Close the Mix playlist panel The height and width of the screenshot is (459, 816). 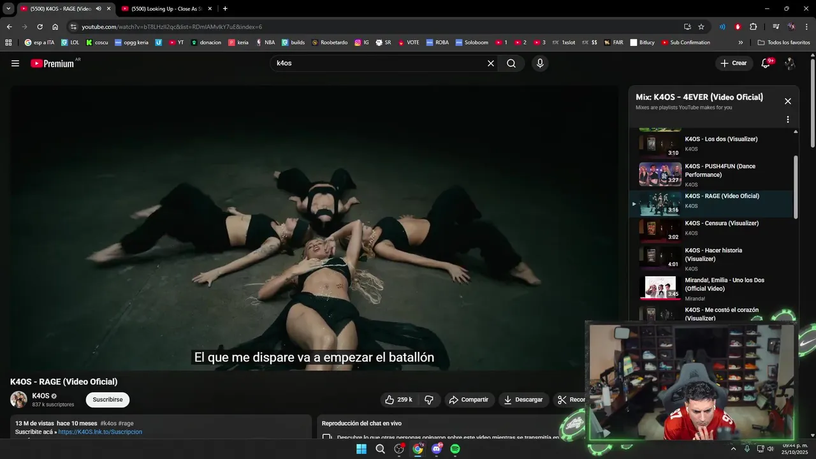788,101
